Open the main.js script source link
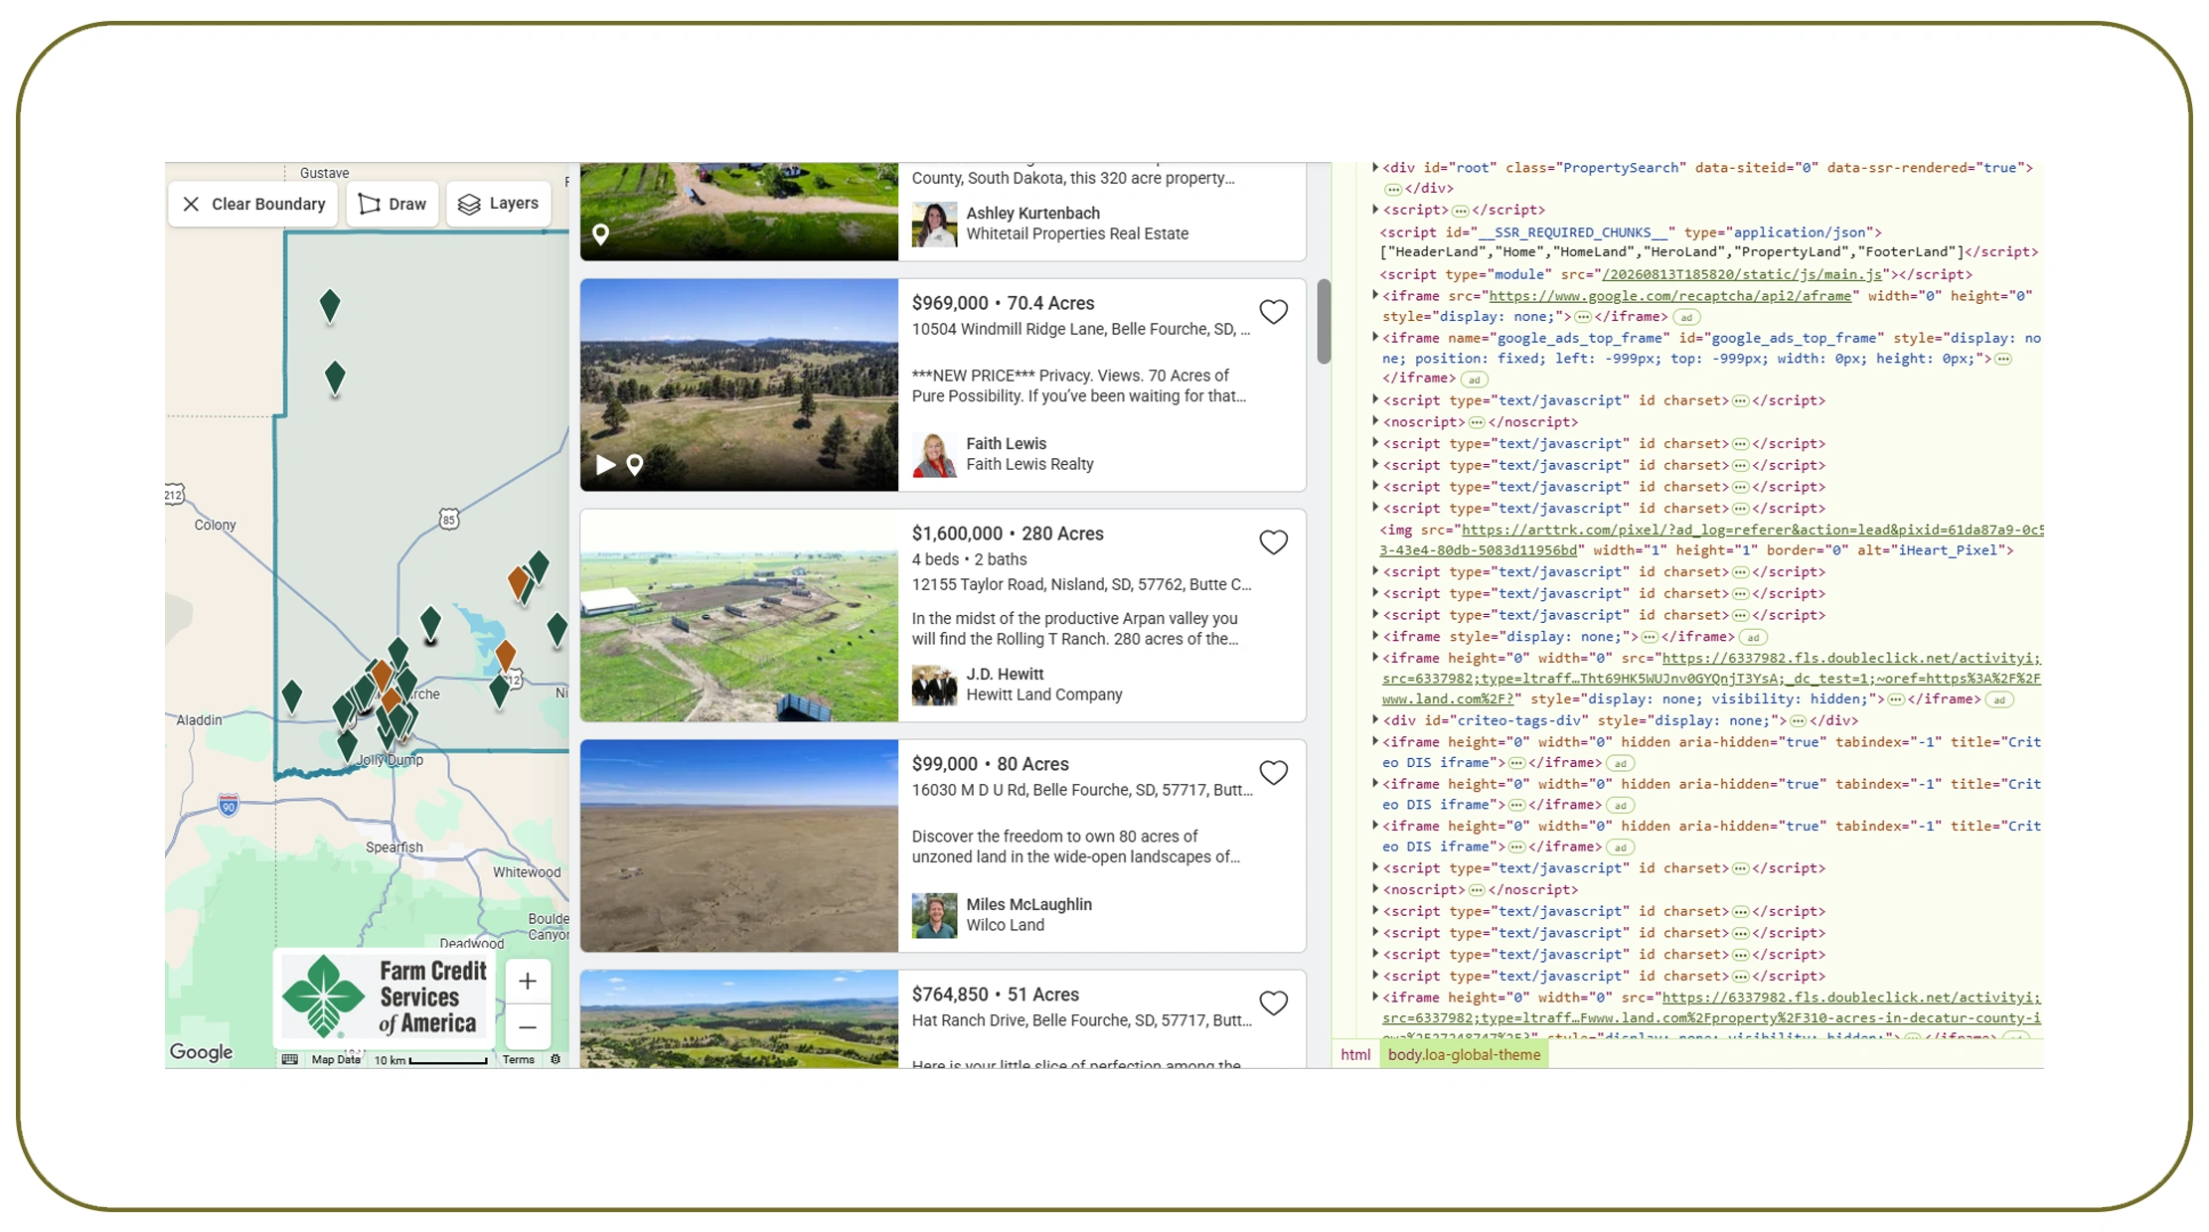This screenshot has width=2209, height=1232. point(1741,274)
